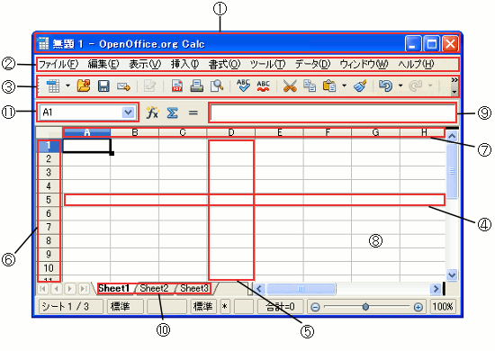Open the ファイル(F) menu
The height and width of the screenshot is (351, 495).
(58, 65)
